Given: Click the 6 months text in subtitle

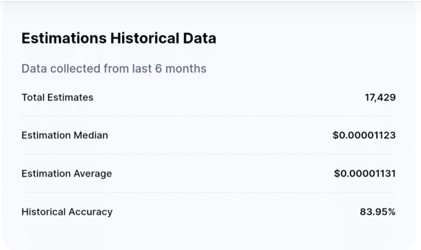Looking at the screenshot, I should tap(181, 69).
